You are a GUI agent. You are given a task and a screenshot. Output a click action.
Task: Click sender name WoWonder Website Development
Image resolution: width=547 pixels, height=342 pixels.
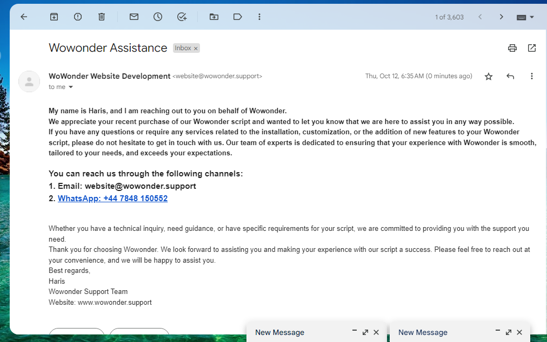click(x=110, y=76)
